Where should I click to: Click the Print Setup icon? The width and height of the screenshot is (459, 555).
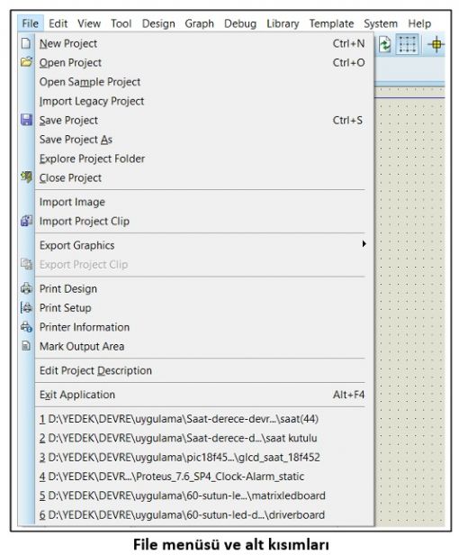coord(26,307)
